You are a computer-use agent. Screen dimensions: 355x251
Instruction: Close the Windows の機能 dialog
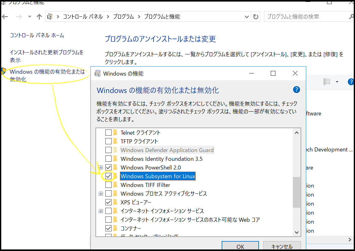pyautogui.click(x=295, y=73)
